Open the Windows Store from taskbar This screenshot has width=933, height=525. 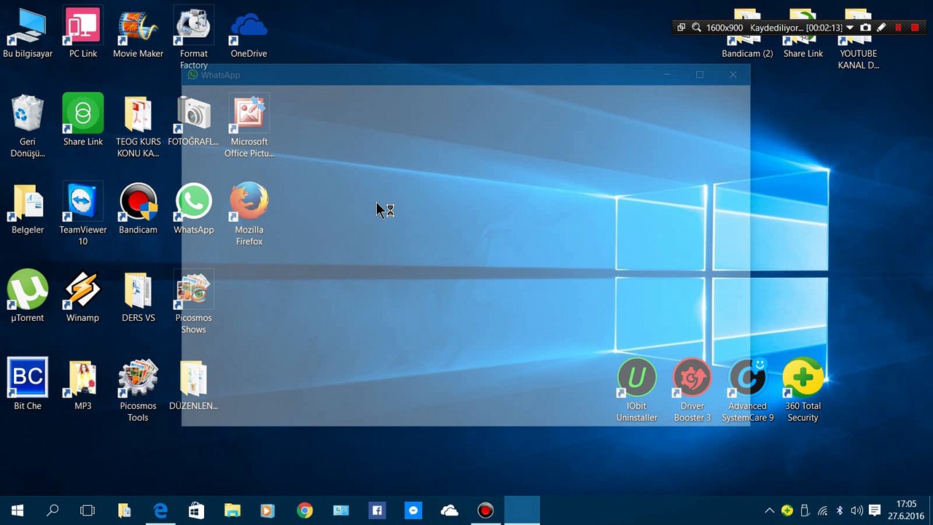(x=196, y=510)
